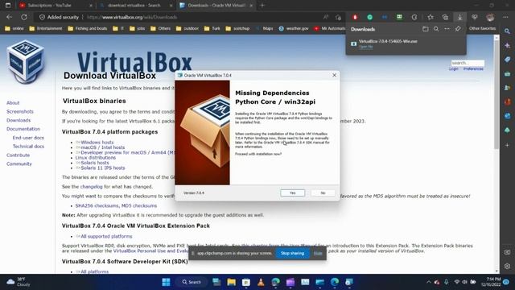Open the Edge profile avatar
Screen dimensions: 515x290
[x=490, y=17]
